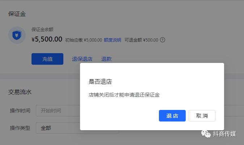Click the 抖商传媒 watermark text
244x145 pixels.
tap(224, 134)
